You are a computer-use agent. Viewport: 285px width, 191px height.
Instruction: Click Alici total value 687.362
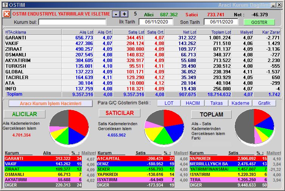pyautogui.click(x=169, y=14)
